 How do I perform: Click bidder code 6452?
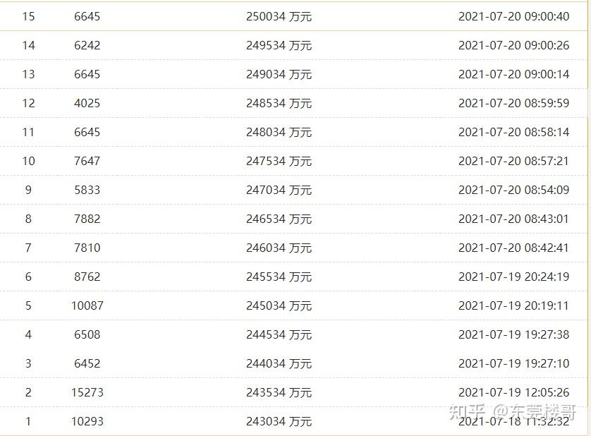(x=87, y=363)
